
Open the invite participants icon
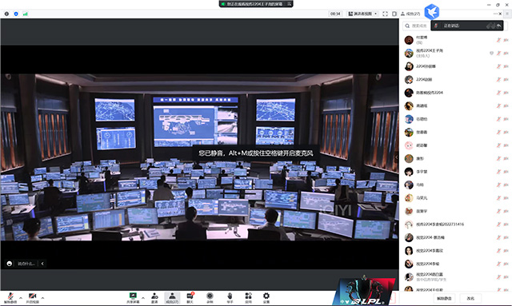coord(154,297)
